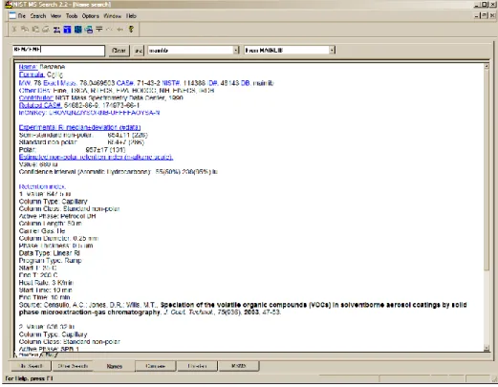This screenshot has width=498, height=387.
Task: Click in the name search input field
Action: click(58, 51)
